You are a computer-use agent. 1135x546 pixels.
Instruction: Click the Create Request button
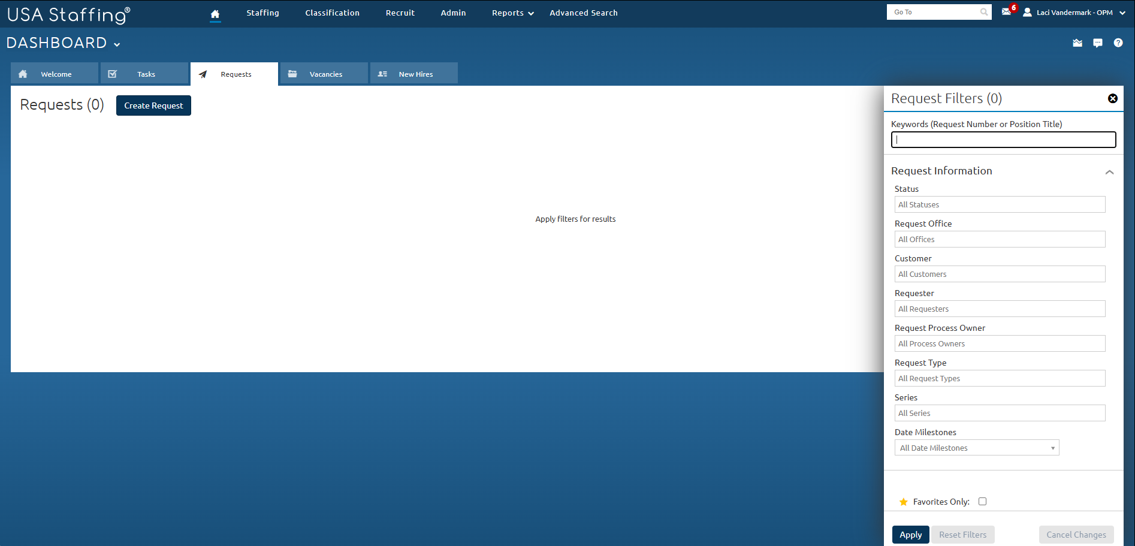(153, 105)
